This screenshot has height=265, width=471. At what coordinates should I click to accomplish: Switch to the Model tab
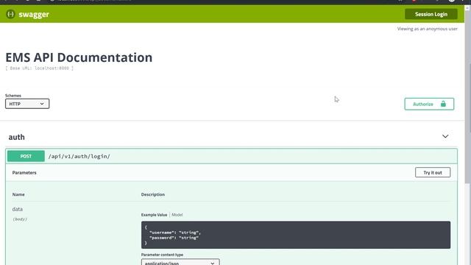(x=177, y=215)
